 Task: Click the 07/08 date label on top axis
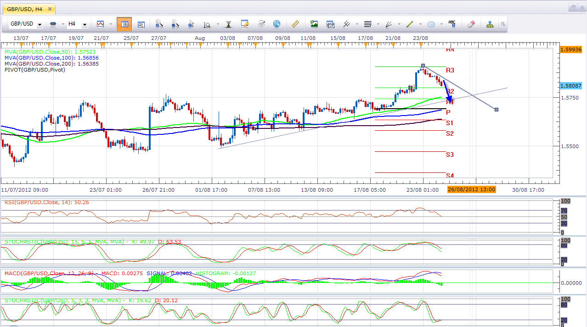(255, 38)
